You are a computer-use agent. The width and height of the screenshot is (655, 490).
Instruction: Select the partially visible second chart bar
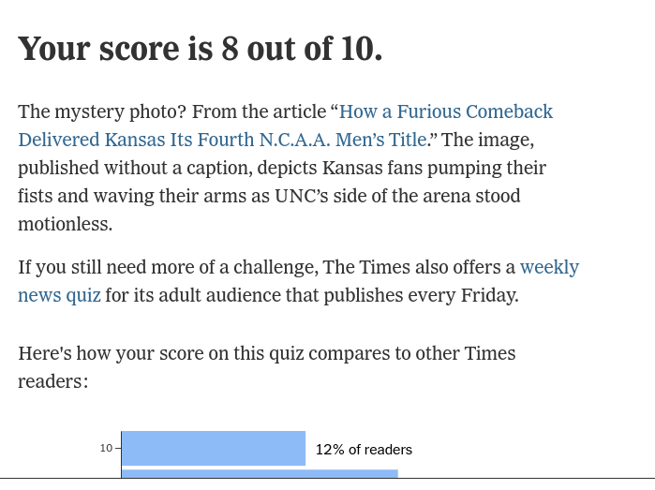[260, 473]
